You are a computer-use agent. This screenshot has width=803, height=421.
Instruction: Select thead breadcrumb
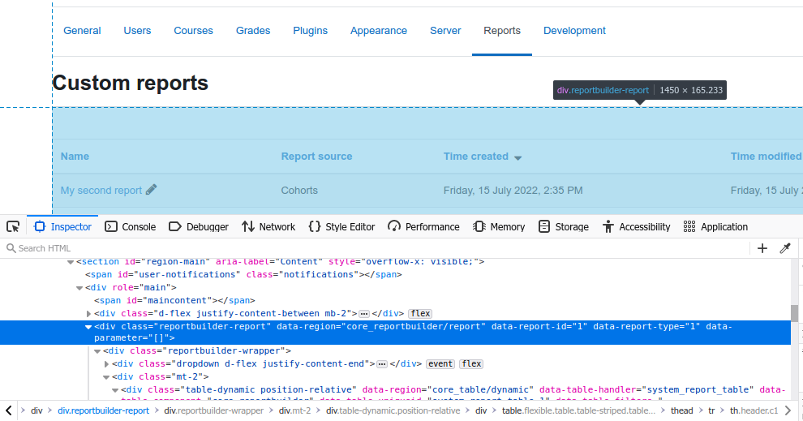tap(681, 410)
